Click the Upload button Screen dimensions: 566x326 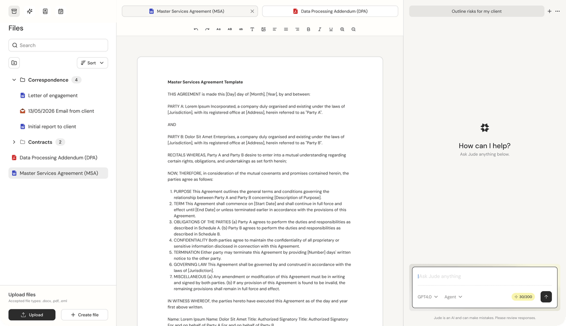[x=32, y=315]
